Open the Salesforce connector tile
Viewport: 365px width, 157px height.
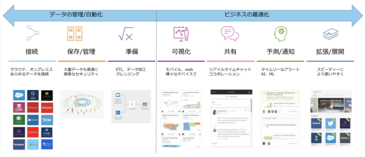[x=19, y=96]
